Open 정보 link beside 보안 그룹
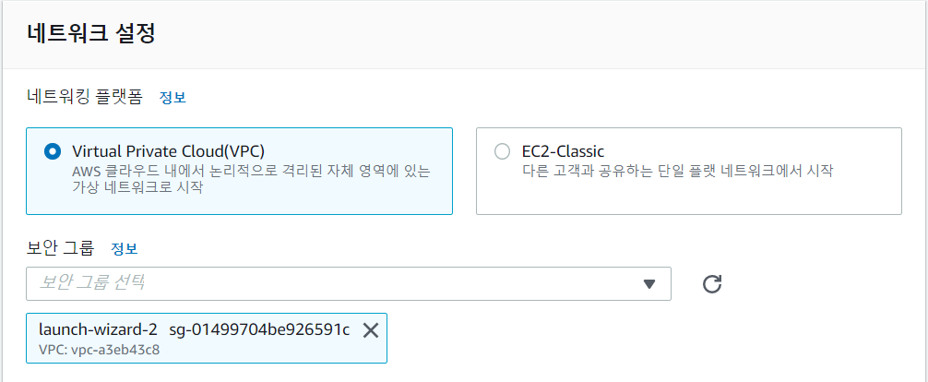The image size is (928, 382). point(124,249)
